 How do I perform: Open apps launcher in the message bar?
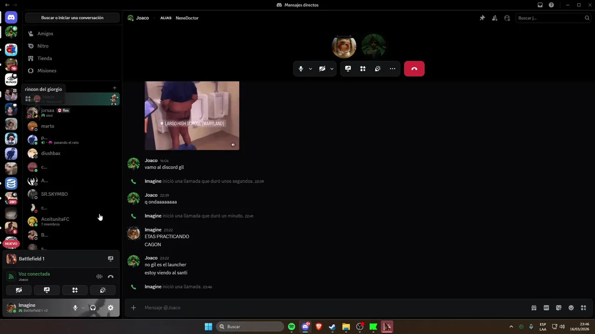pyautogui.click(x=584, y=308)
